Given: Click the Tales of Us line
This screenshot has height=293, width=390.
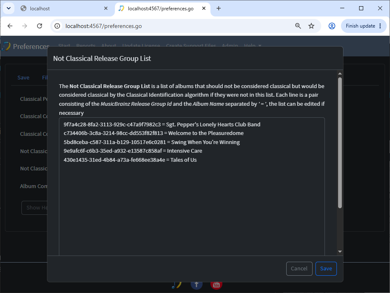Looking at the screenshot, I should [130, 160].
